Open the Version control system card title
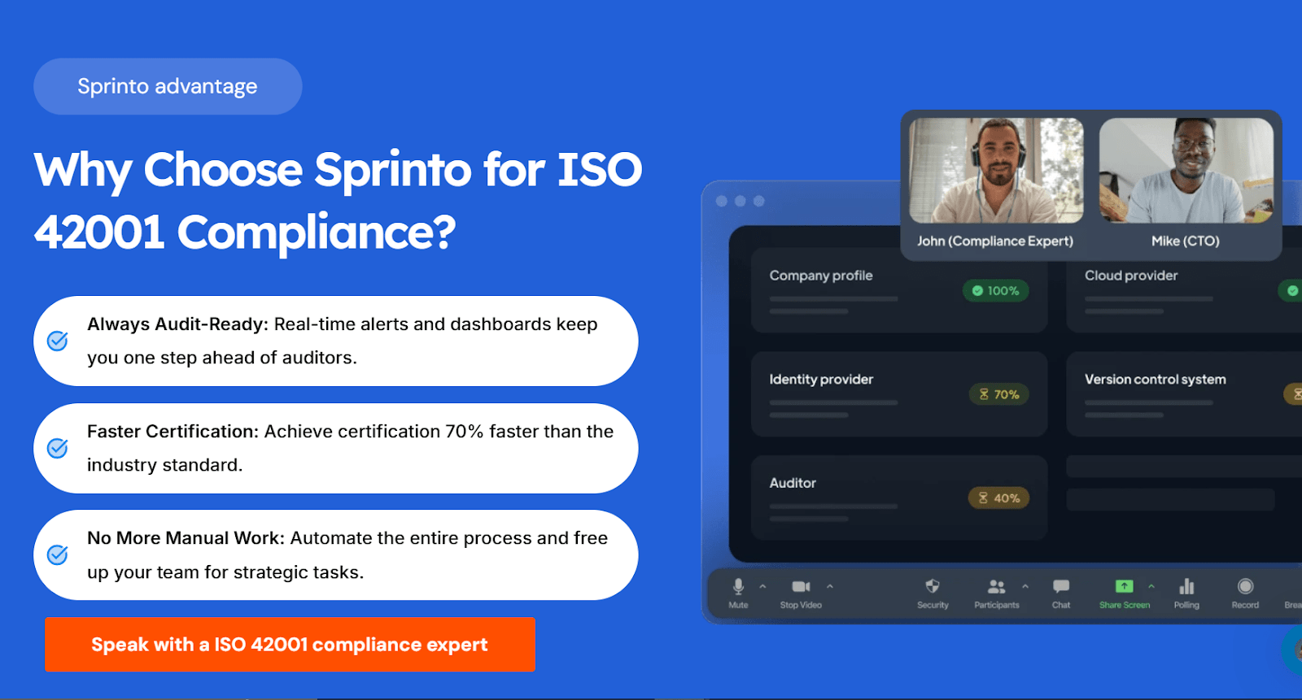The height and width of the screenshot is (700, 1302). pyautogui.click(x=1155, y=379)
